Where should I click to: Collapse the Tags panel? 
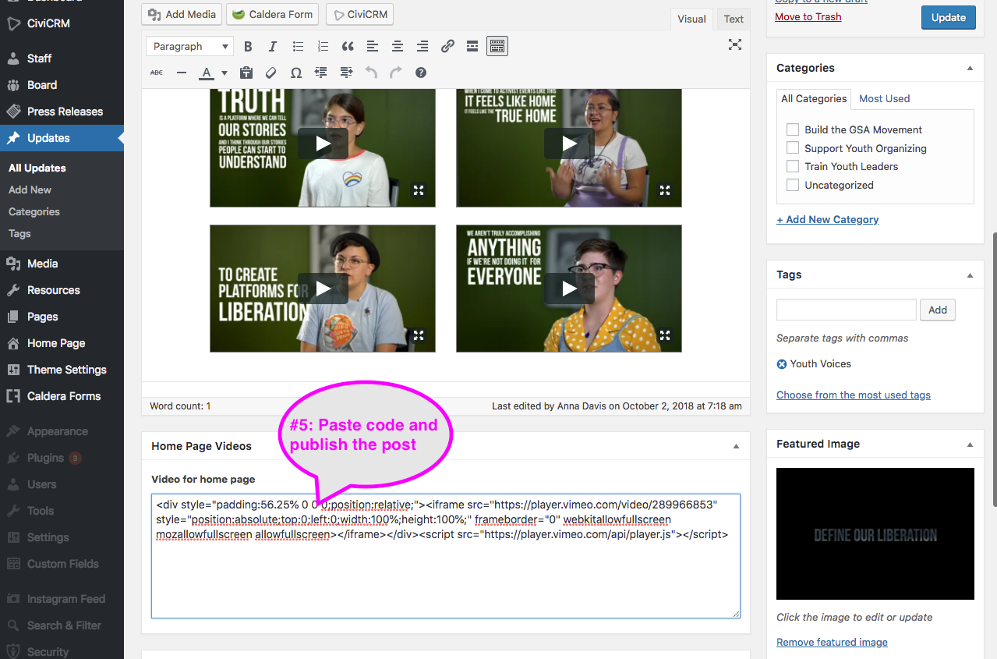tap(970, 275)
